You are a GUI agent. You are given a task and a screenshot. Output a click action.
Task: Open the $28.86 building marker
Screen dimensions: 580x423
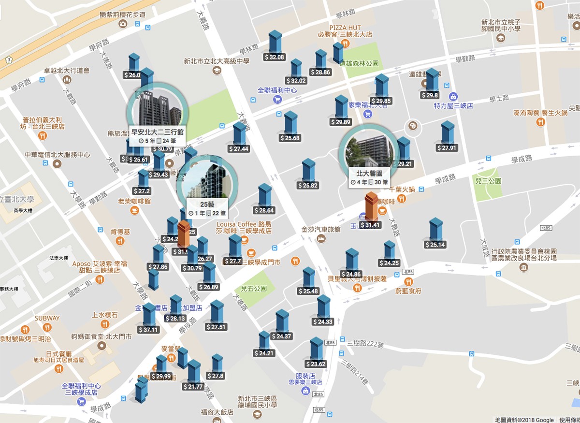coord(320,63)
